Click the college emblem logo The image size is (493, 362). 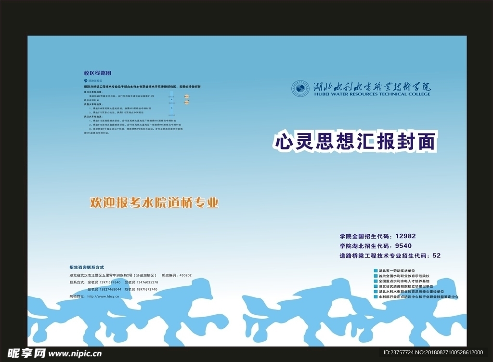click(300, 89)
